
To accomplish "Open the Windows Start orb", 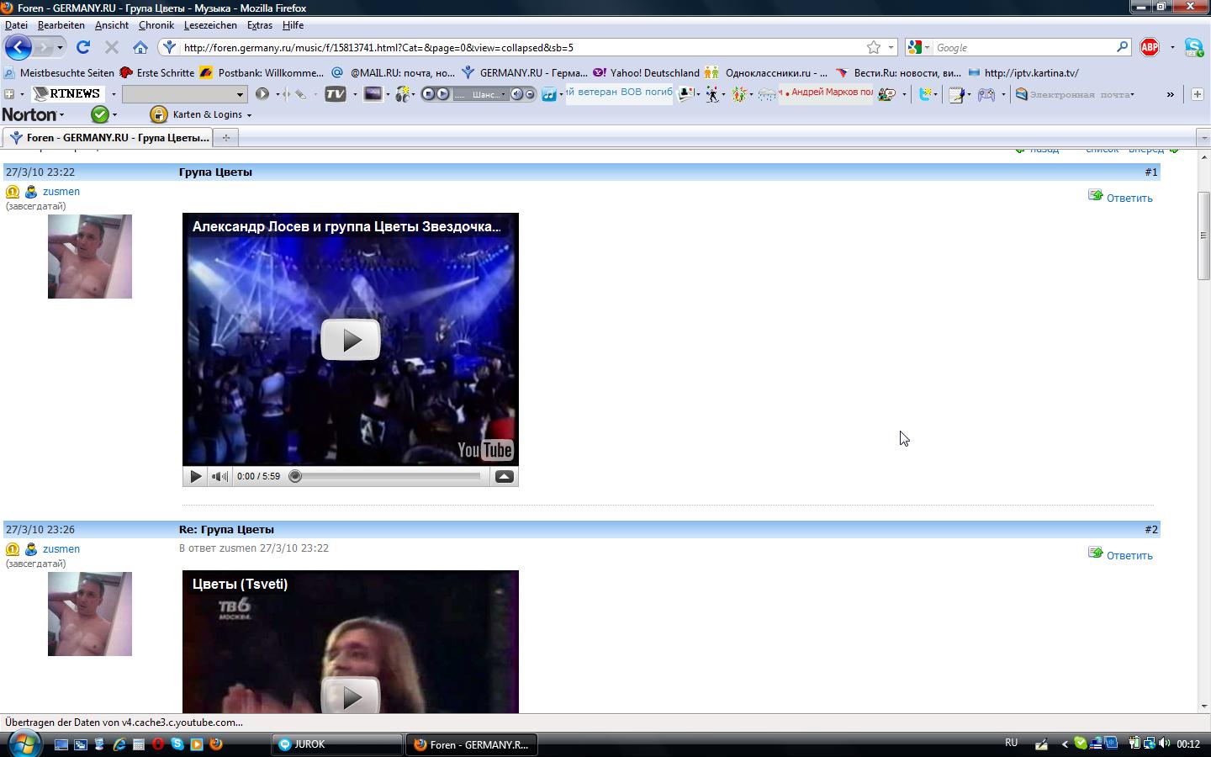I will coord(23,744).
